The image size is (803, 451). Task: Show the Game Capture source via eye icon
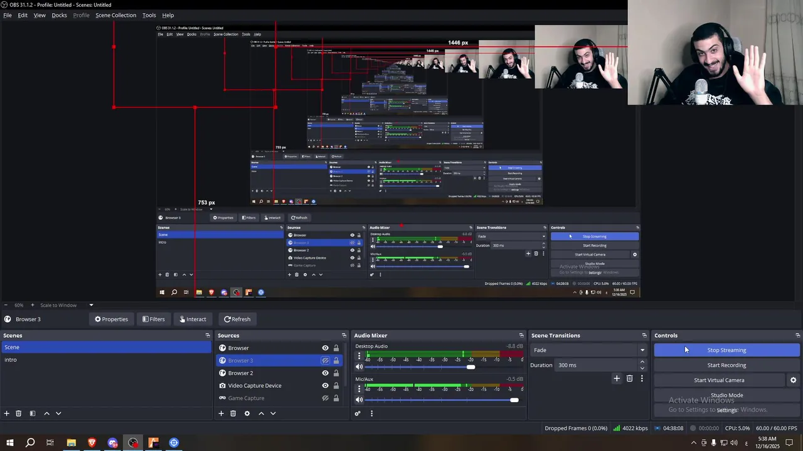click(325, 398)
